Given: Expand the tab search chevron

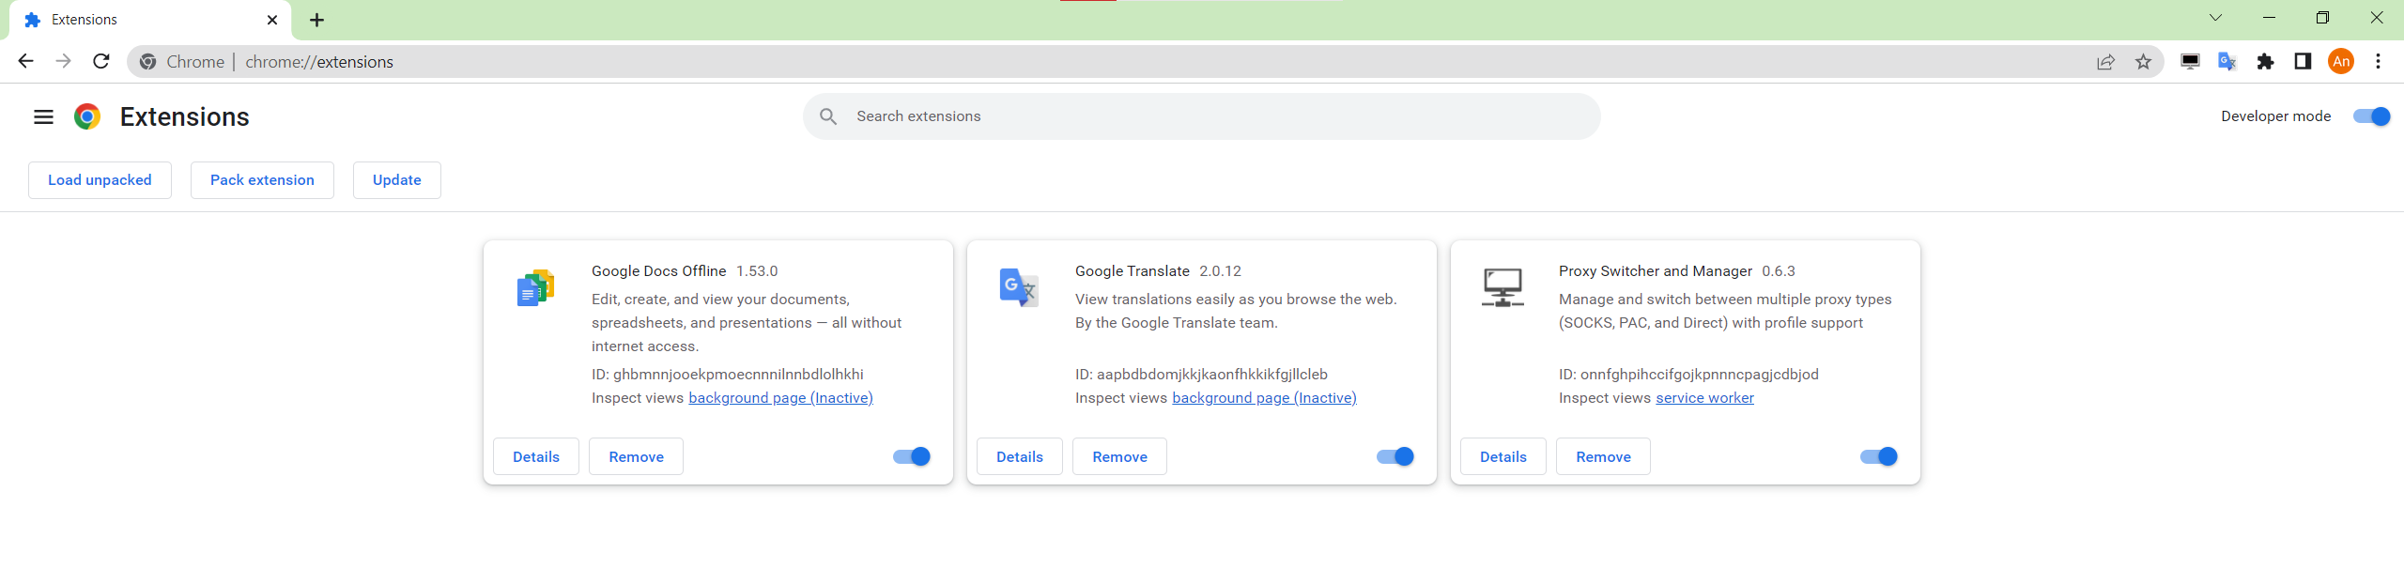Looking at the screenshot, I should click(x=2215, y=18).
